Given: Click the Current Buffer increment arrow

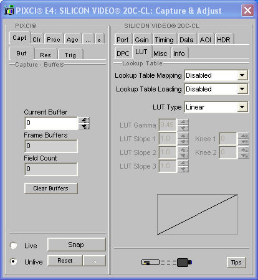Looking at the screenshot, I should click(85, 120).
